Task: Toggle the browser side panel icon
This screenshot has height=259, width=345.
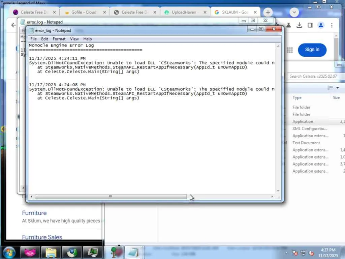Action: point(310,25)
